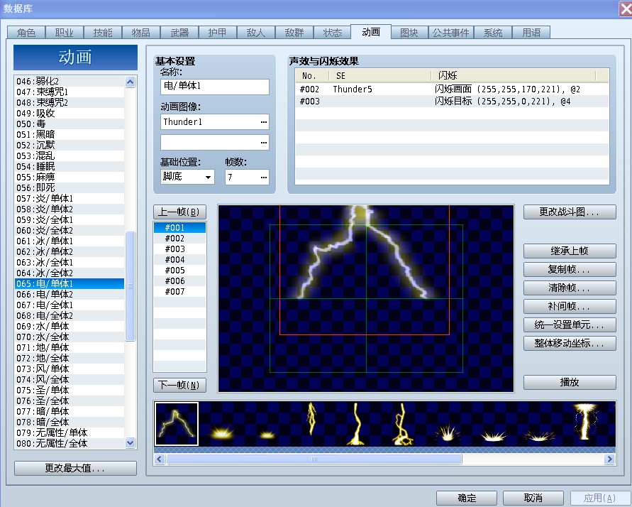Open the 图块 tab

pos(409,33)
